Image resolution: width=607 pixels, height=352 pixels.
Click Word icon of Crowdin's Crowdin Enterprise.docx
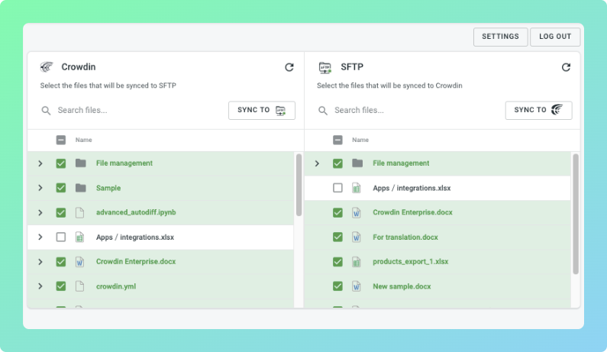(79, 262)
